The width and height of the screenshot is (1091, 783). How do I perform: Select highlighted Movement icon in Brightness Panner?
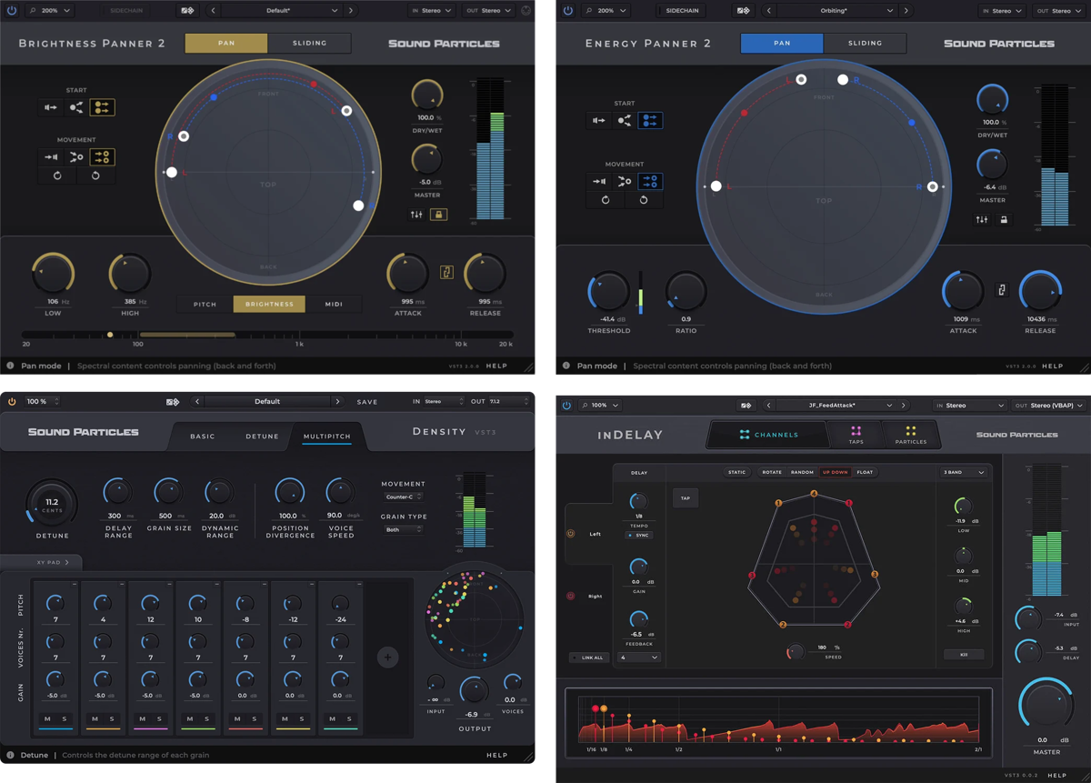pos(102,157)
